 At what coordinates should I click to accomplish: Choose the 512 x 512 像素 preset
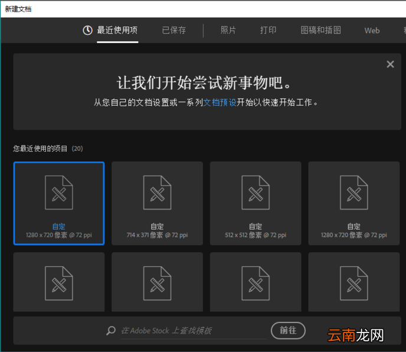(x=256, y=203)
